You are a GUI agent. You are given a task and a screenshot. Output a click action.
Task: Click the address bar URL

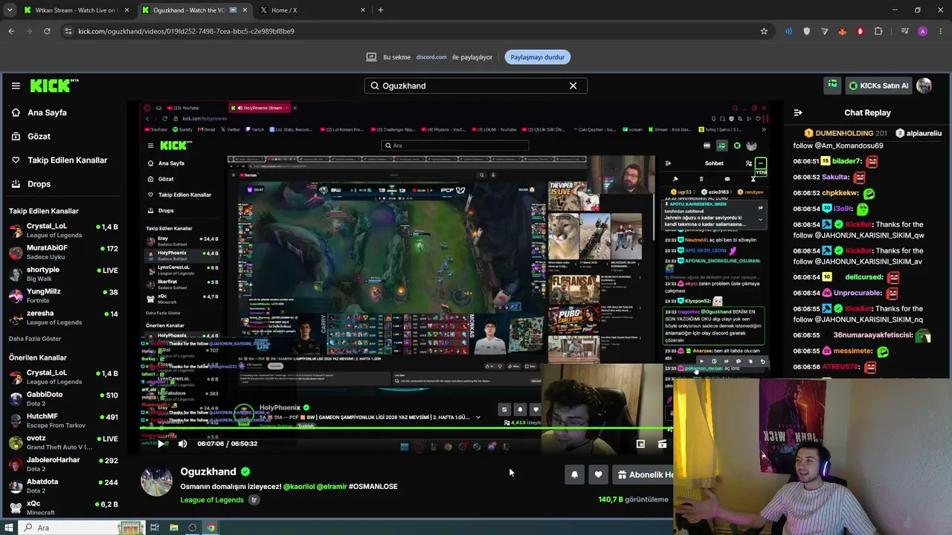[186, 31]
